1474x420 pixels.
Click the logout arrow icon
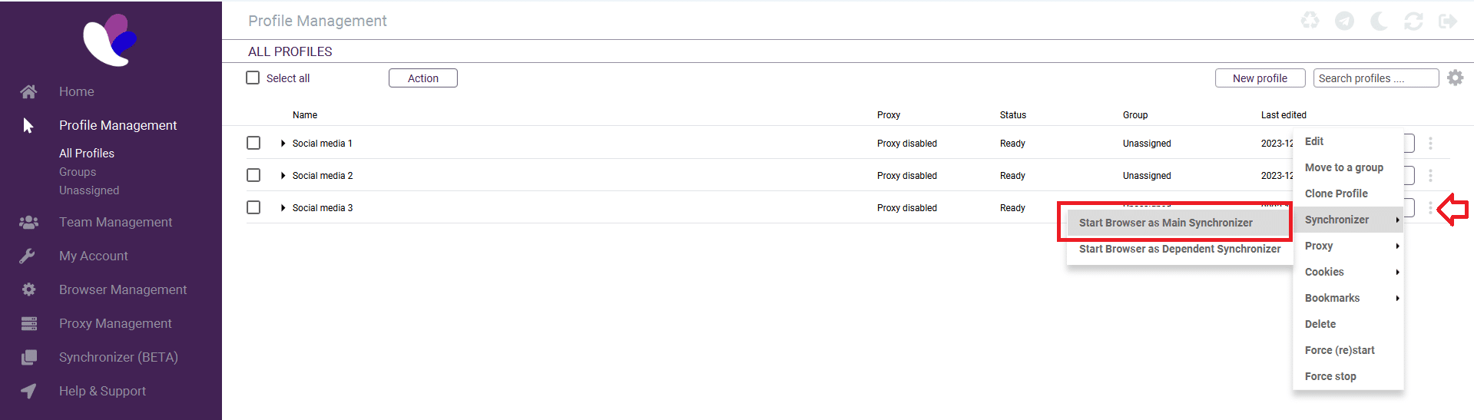1448,21
